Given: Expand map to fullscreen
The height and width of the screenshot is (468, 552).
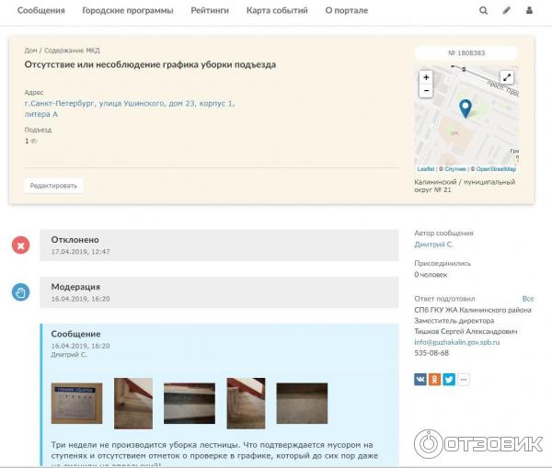Looking at the screenshot, I should 507,78.
